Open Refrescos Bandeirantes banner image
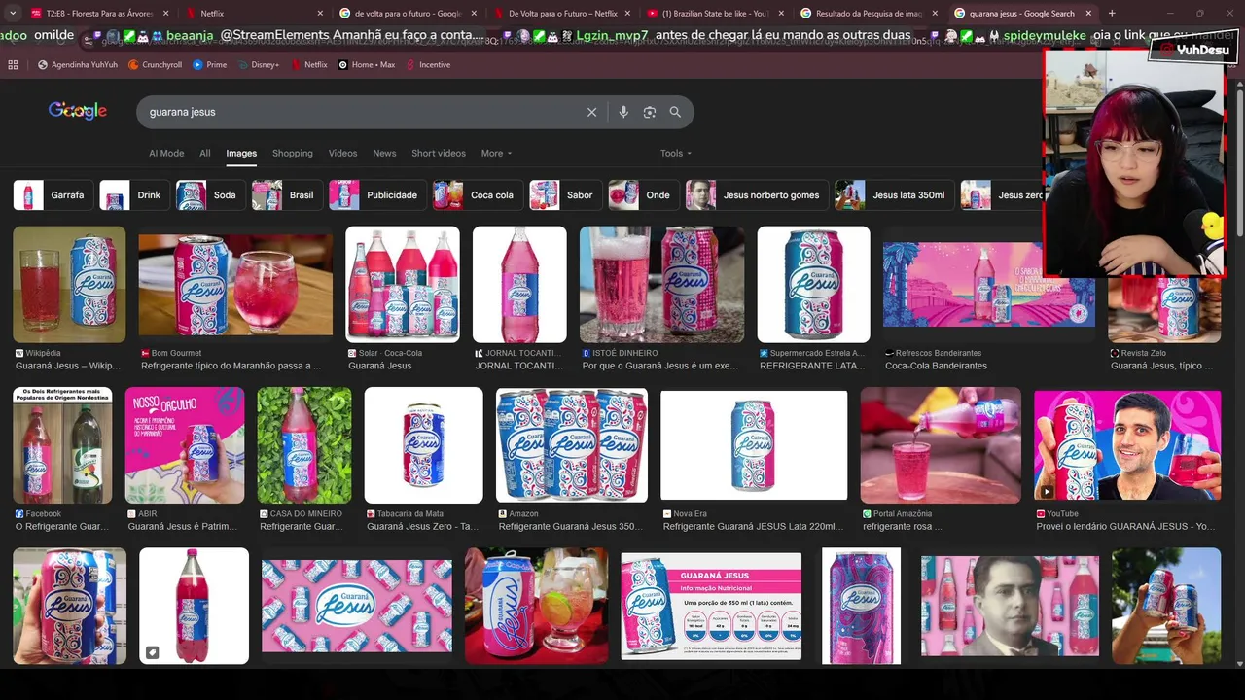This screenshot has width=1245, height=700. pyautogui.click(x=989, y=285)
